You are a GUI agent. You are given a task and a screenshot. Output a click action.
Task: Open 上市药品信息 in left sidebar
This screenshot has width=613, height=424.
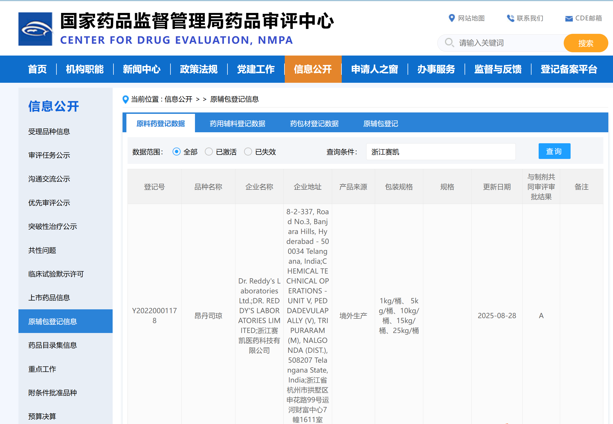[x=49, y=298]
